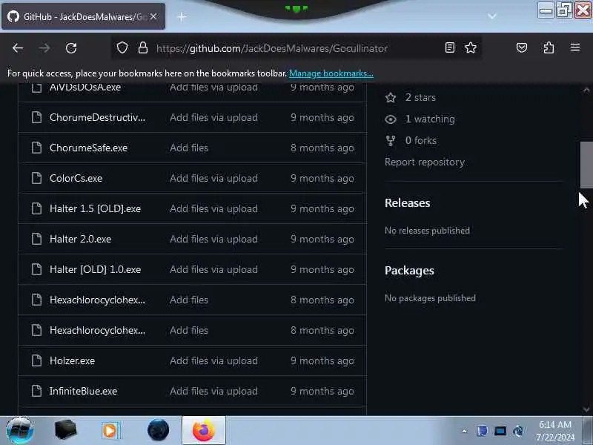Viewport: 593px width, 445px height.
Task: Open the black box taskbar icon
Action: [65, 429]
